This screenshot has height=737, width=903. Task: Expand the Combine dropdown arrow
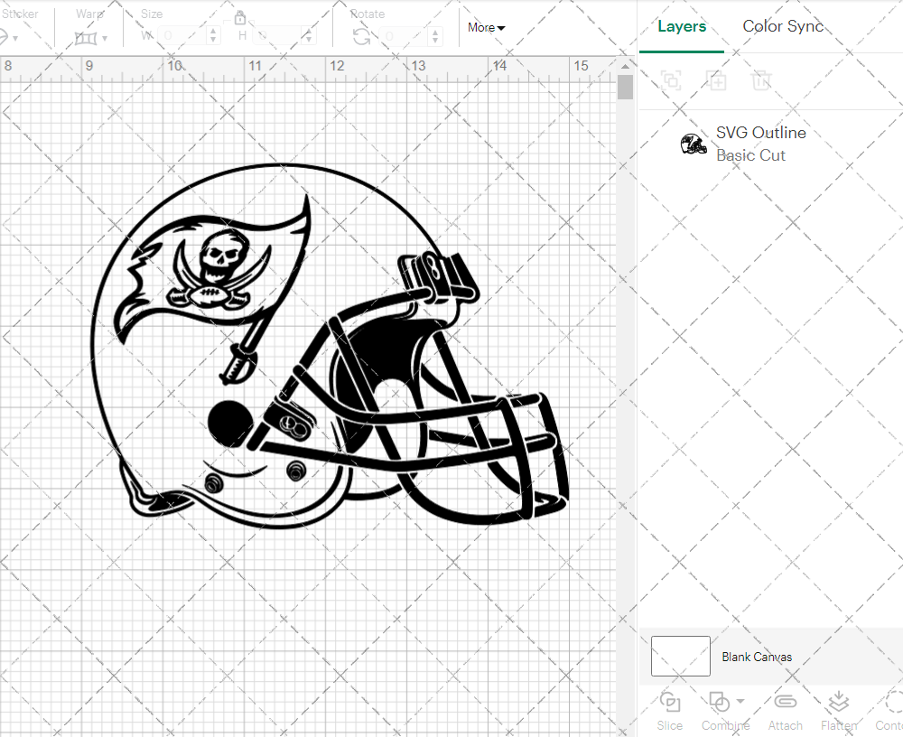pos(740,701)
